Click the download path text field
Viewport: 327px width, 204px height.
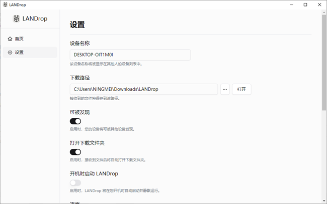[x=143, y=89]
